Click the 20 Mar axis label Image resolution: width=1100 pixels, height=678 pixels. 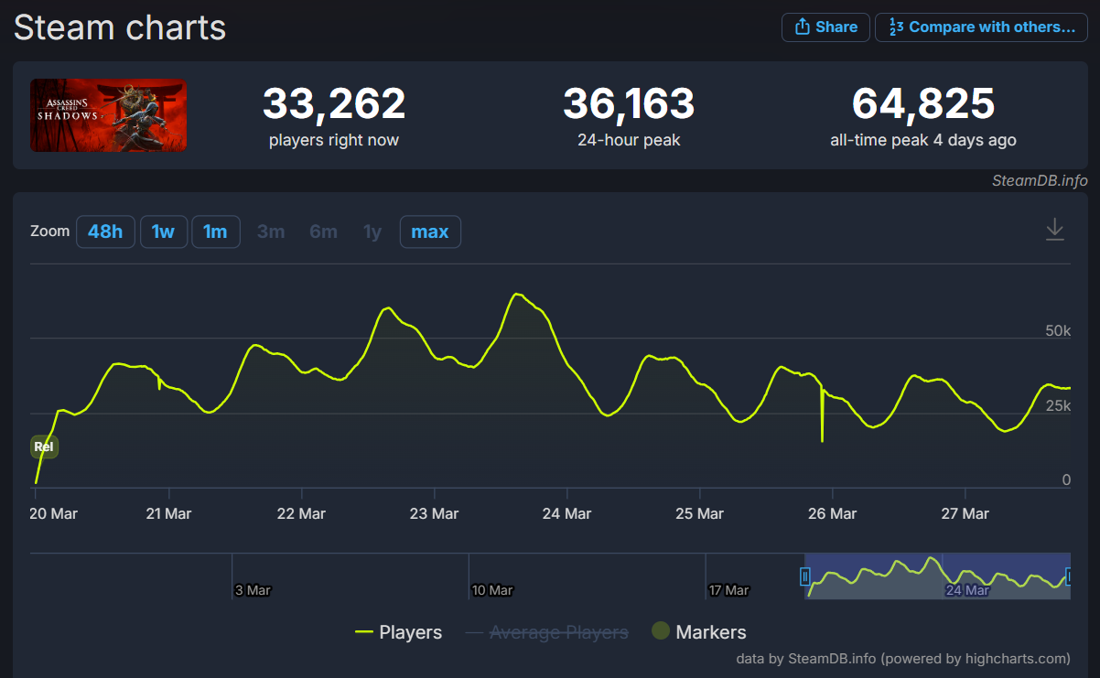pos(54,513)
